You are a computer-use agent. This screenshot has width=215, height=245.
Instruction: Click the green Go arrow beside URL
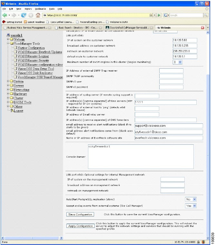point(159,15)
